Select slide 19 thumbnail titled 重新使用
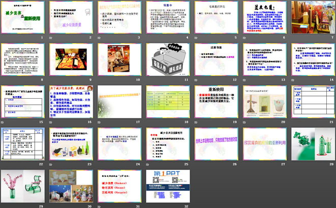Image resolution: width=336 pixels, height=208 pixels. click(x=216, y=102)
